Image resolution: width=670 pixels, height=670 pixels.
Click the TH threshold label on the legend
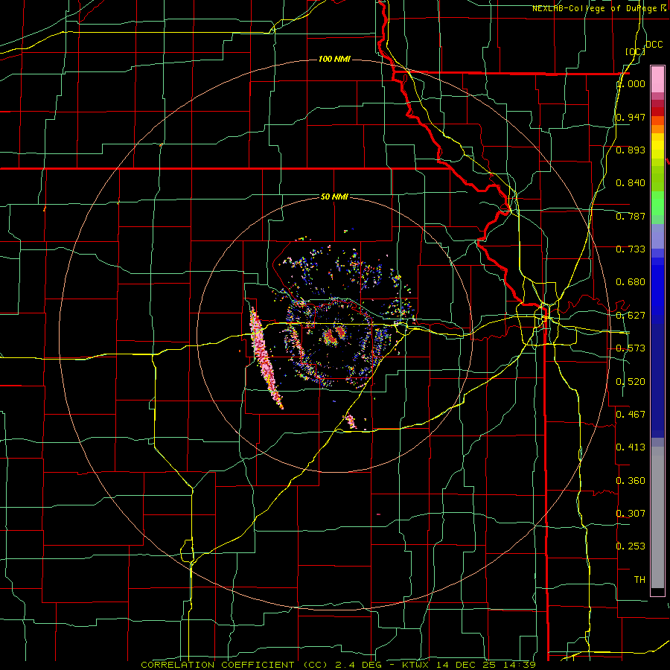tap(639, 579)
